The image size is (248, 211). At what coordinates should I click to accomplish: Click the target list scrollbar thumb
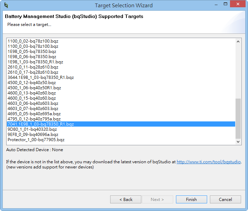click(238, 118)
